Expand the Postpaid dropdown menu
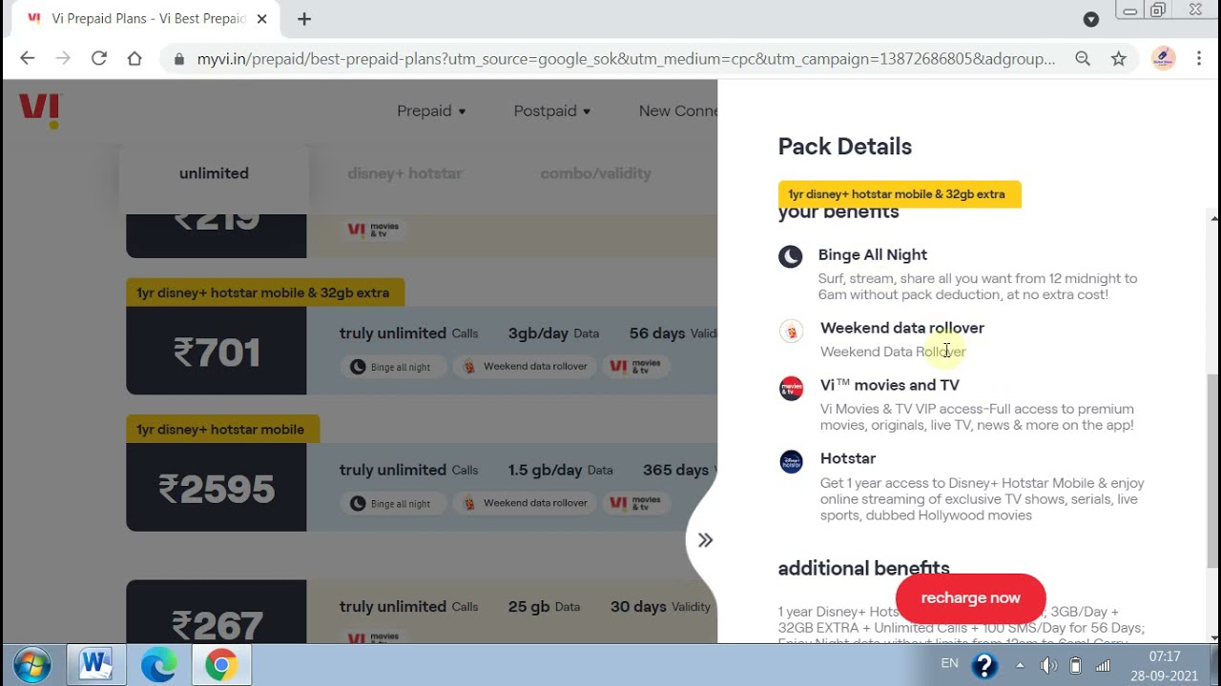The width and height of the screenshot is (1221, 686). coord(552,111)
